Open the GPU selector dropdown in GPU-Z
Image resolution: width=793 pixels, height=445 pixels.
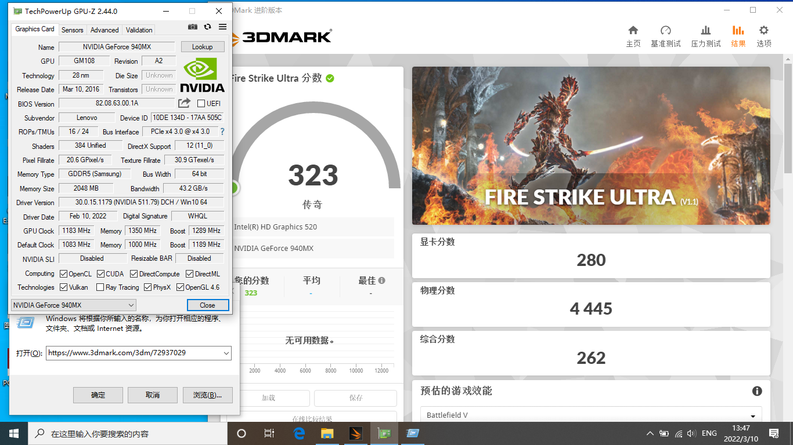point(74,305)
